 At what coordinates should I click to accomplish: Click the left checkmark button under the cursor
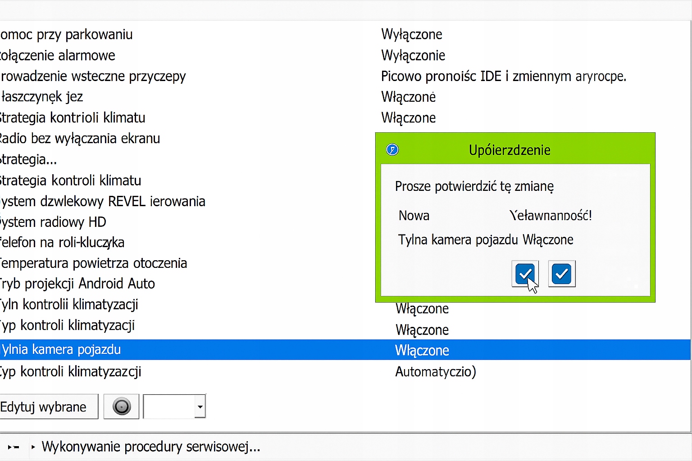pyautogui.click(x=525, y=273)
